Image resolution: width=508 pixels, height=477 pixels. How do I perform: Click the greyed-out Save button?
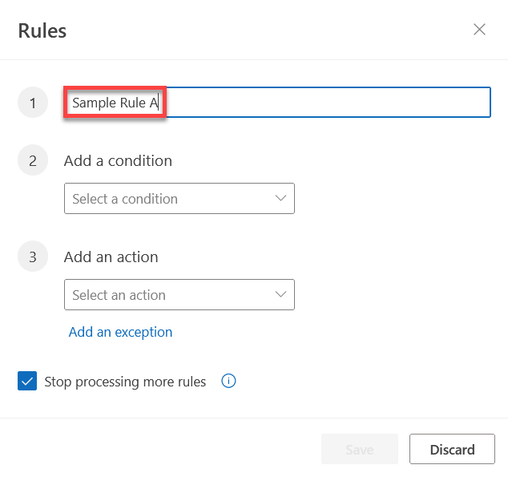360,449
